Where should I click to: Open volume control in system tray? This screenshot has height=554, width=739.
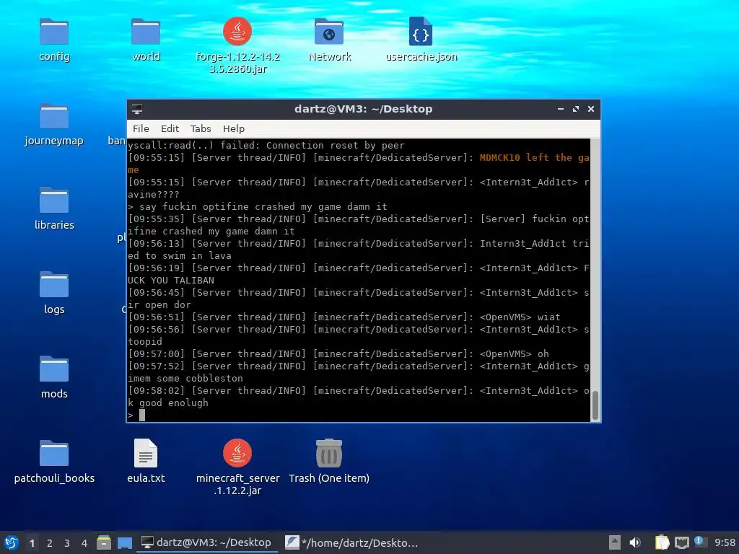tap(635, 542)
